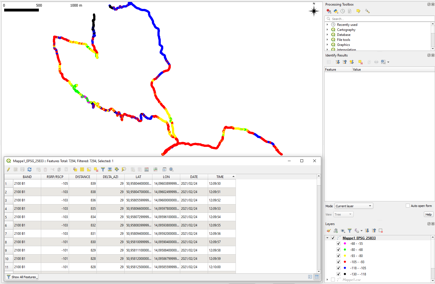Invert selection in attribute table
The image size is (435, 284).
[x=89, y=169]
